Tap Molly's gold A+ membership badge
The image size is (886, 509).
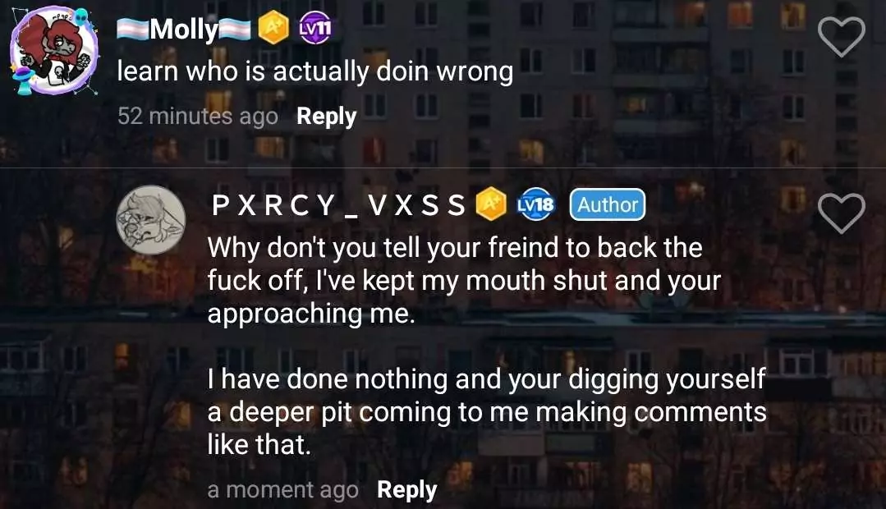273,28
